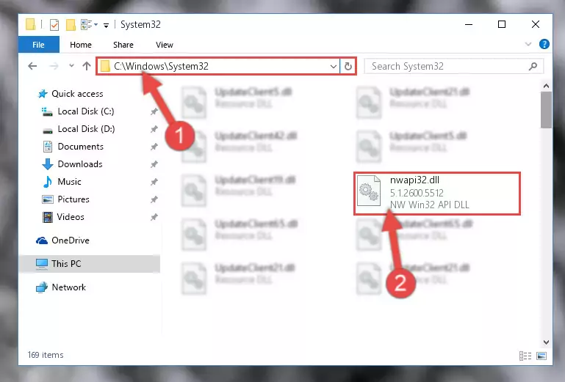Screen dimensions: 565x382
Task: Open Local Disk (C:) in sidebar
Action: point(86,111)
